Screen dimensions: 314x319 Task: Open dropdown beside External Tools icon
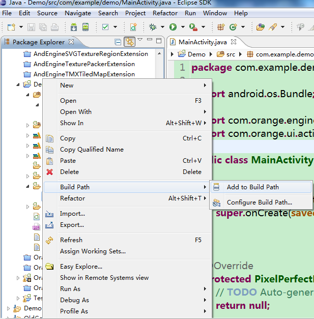point(203,27)
